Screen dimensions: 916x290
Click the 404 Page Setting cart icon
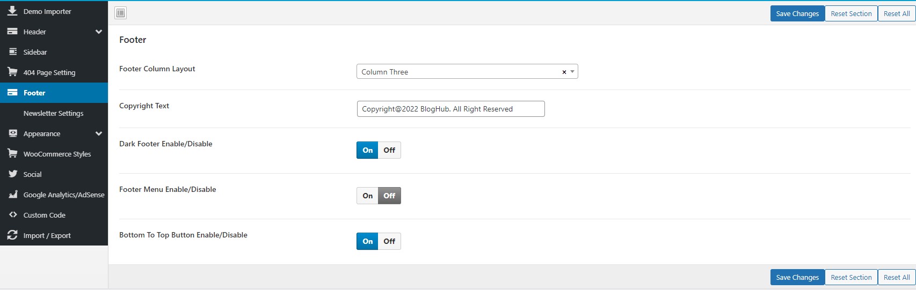point(12,72)
